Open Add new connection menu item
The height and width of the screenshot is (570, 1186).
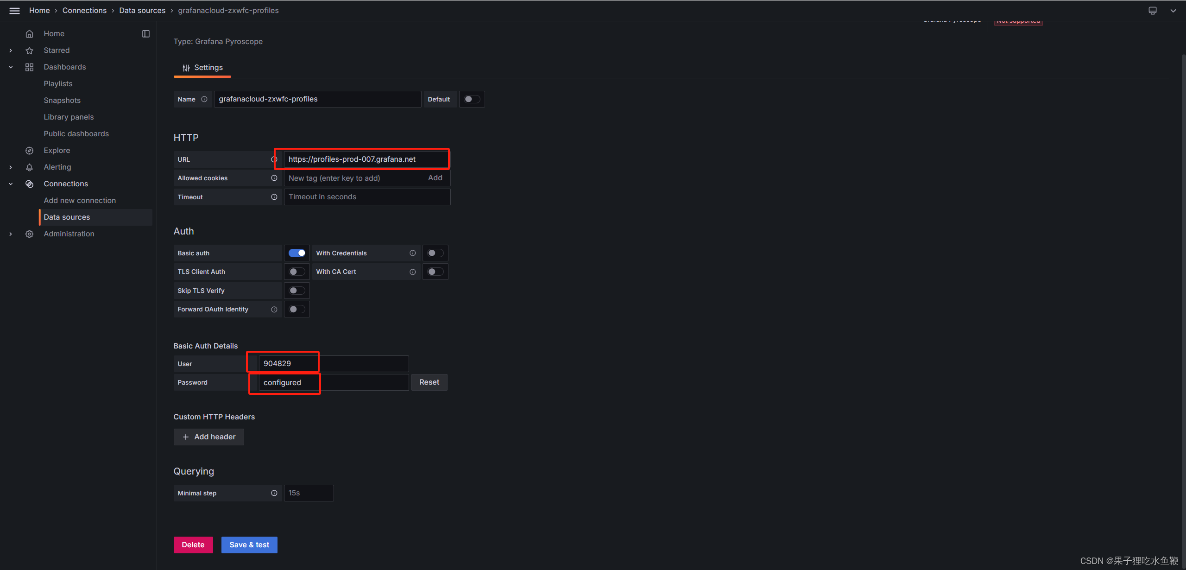coord(80,200)
